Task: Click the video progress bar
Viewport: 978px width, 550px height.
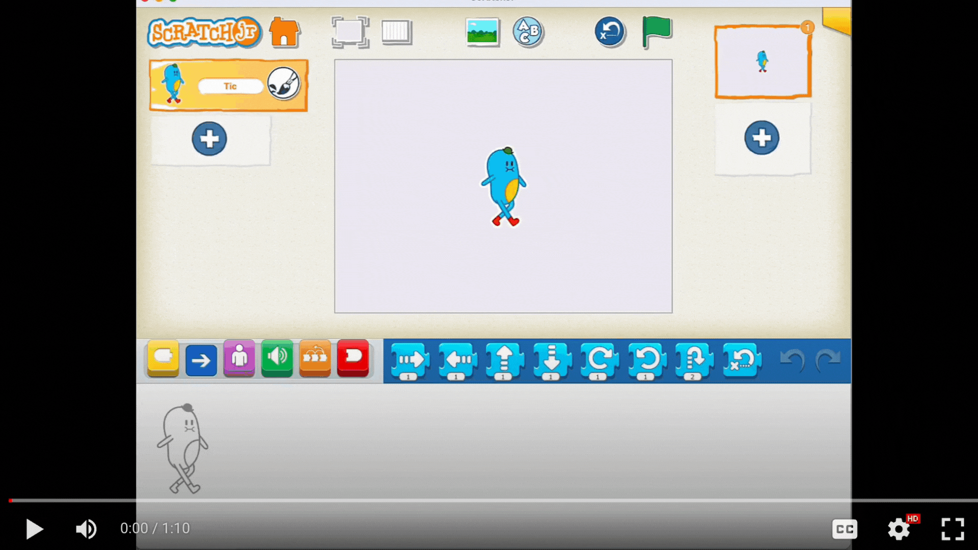Action: point(489,501)
